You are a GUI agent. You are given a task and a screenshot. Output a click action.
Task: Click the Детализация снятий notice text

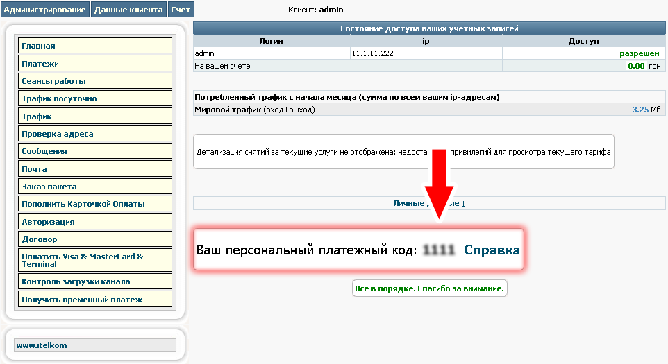(403, 152)
